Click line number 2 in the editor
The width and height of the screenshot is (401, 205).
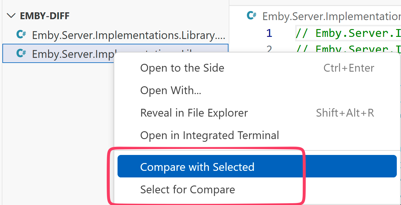tap(269, 49)
